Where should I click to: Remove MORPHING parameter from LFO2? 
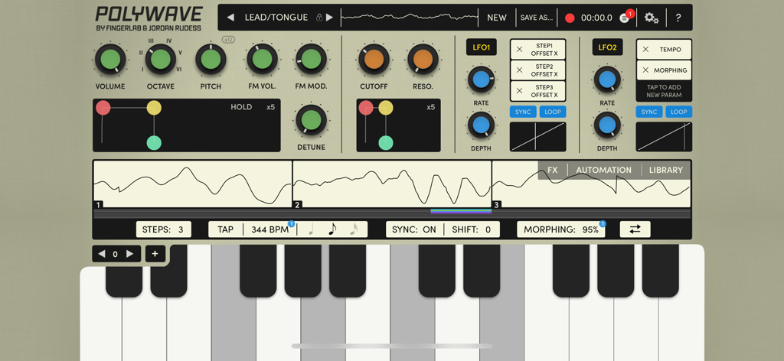point(645,70)
